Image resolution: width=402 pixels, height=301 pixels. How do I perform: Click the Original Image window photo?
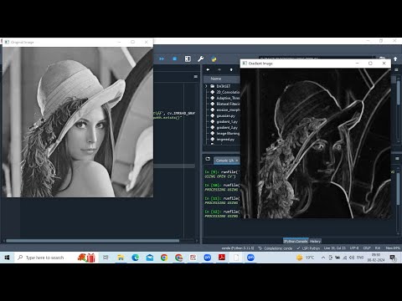coord(78,122)
